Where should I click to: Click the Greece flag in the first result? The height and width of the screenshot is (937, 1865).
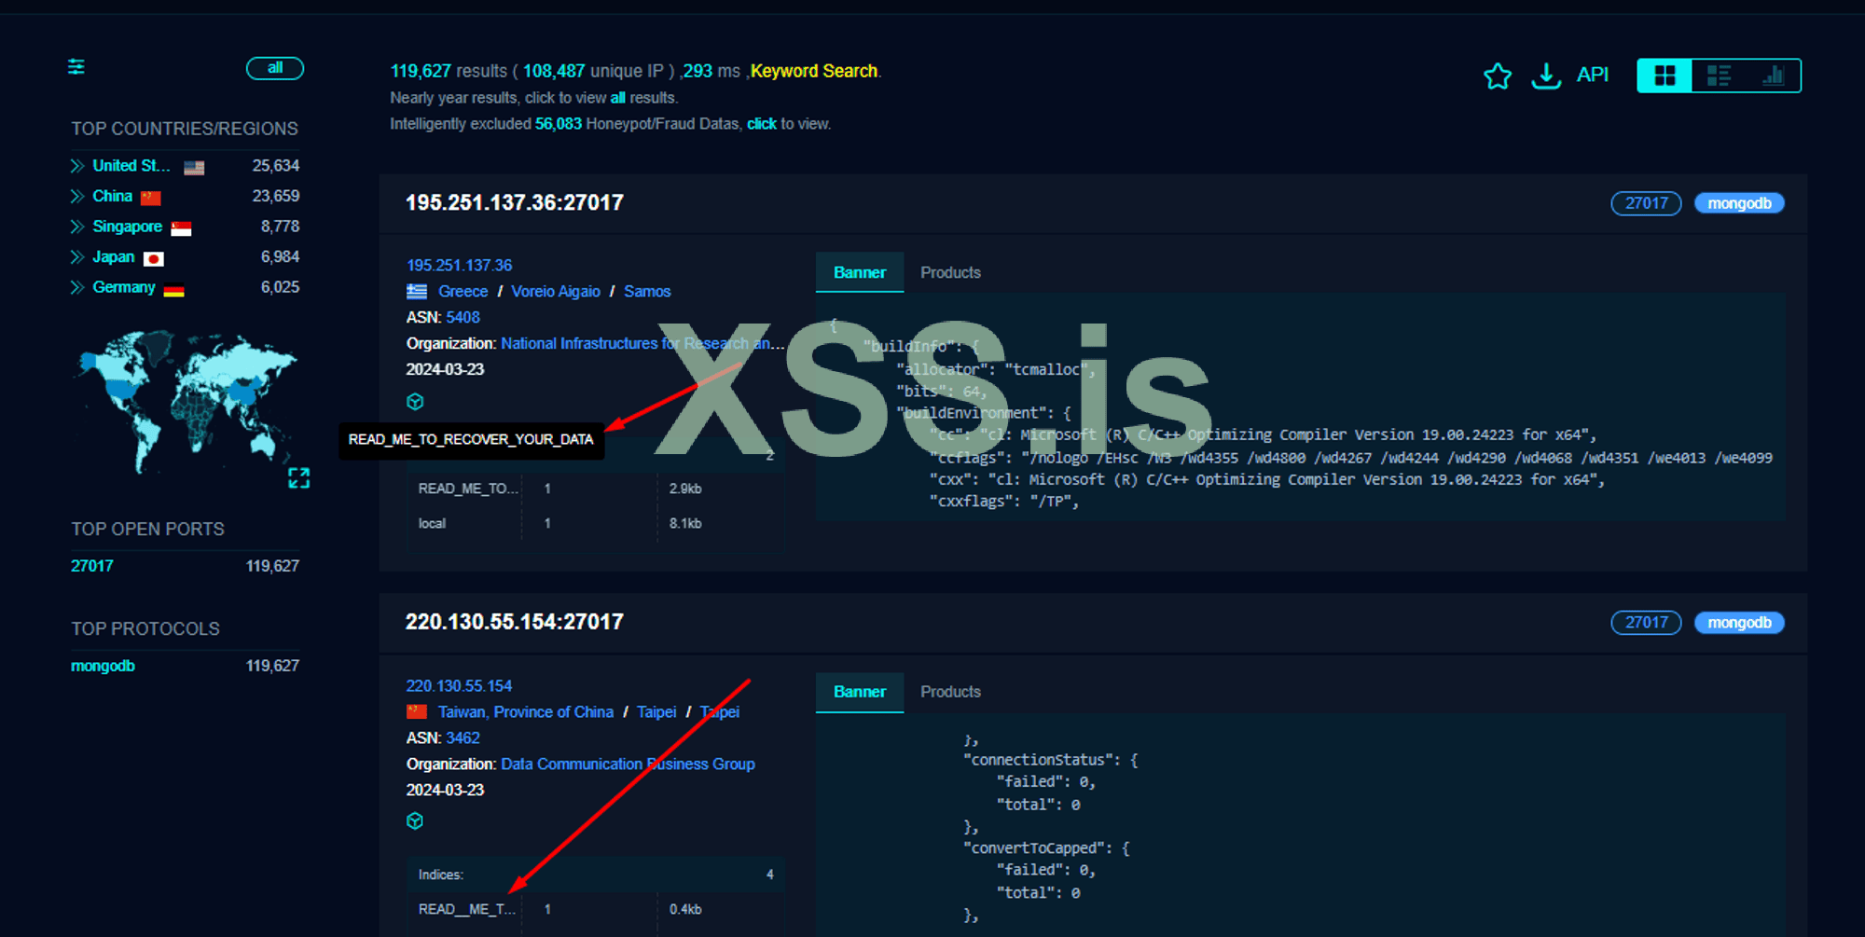click(x=417, y=292)
